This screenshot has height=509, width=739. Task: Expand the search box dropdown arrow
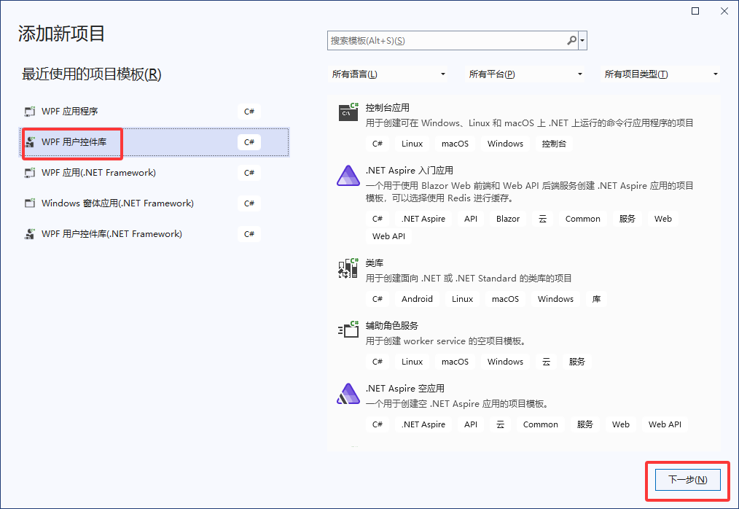582,40
